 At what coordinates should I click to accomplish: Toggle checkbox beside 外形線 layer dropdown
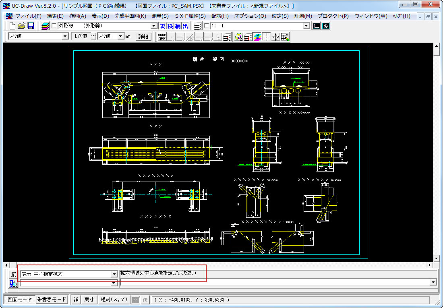[x=54, y=26]
